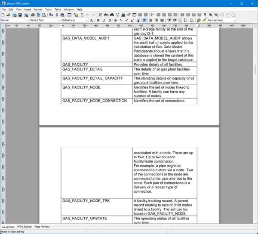This screenshot has width=258, height=234.
Task: Open the No style class dropdown
Action: pos(222,20)
